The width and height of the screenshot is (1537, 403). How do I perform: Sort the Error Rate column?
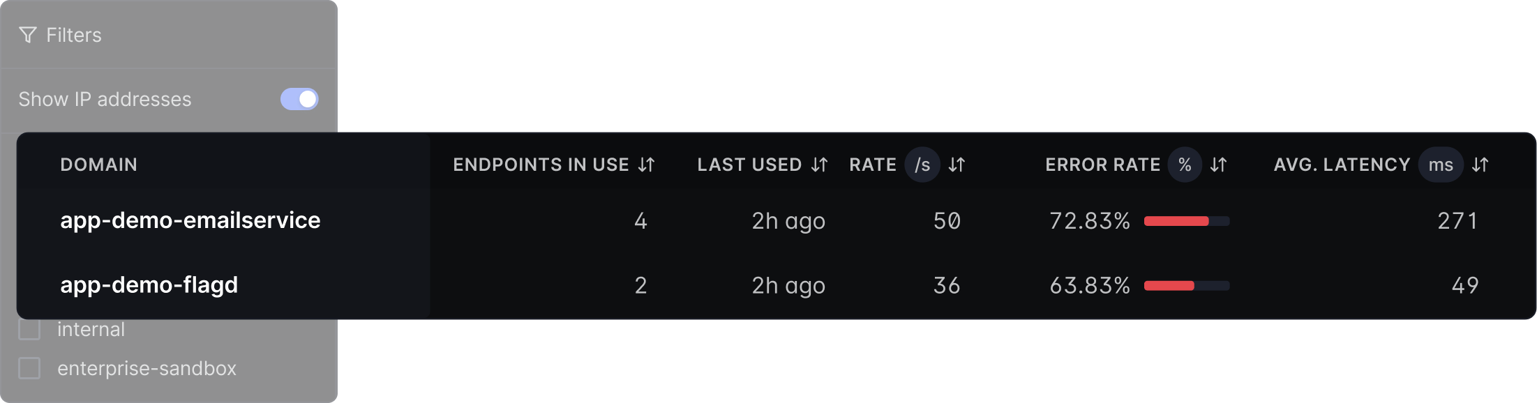coord(1218,165)
